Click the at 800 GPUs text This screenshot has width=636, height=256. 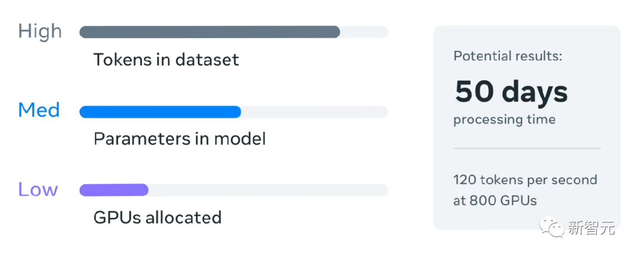tap(495, 201)
